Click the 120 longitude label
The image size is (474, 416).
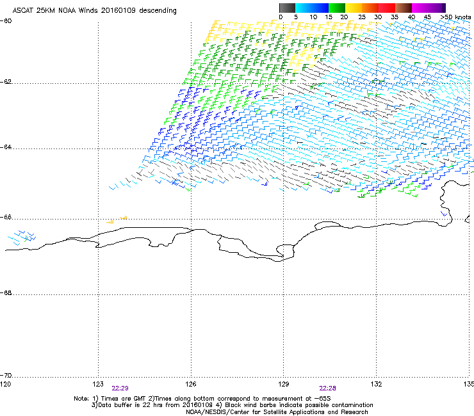pos(5,384)
